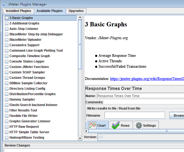Screen dimensions: 184x152
Task: Tick Command-Line Graph Plotting Tool checkbox
Action: tap(7, 51)
